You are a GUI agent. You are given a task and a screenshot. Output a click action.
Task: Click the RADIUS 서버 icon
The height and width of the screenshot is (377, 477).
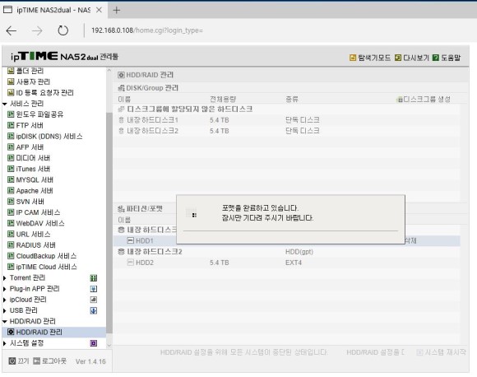11,245
